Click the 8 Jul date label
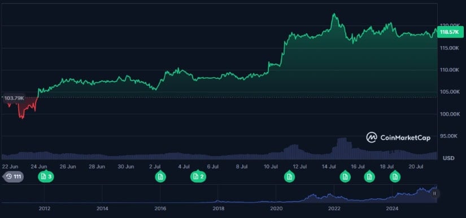The height and width of the screenshot is (218, 466). (242, 167)
